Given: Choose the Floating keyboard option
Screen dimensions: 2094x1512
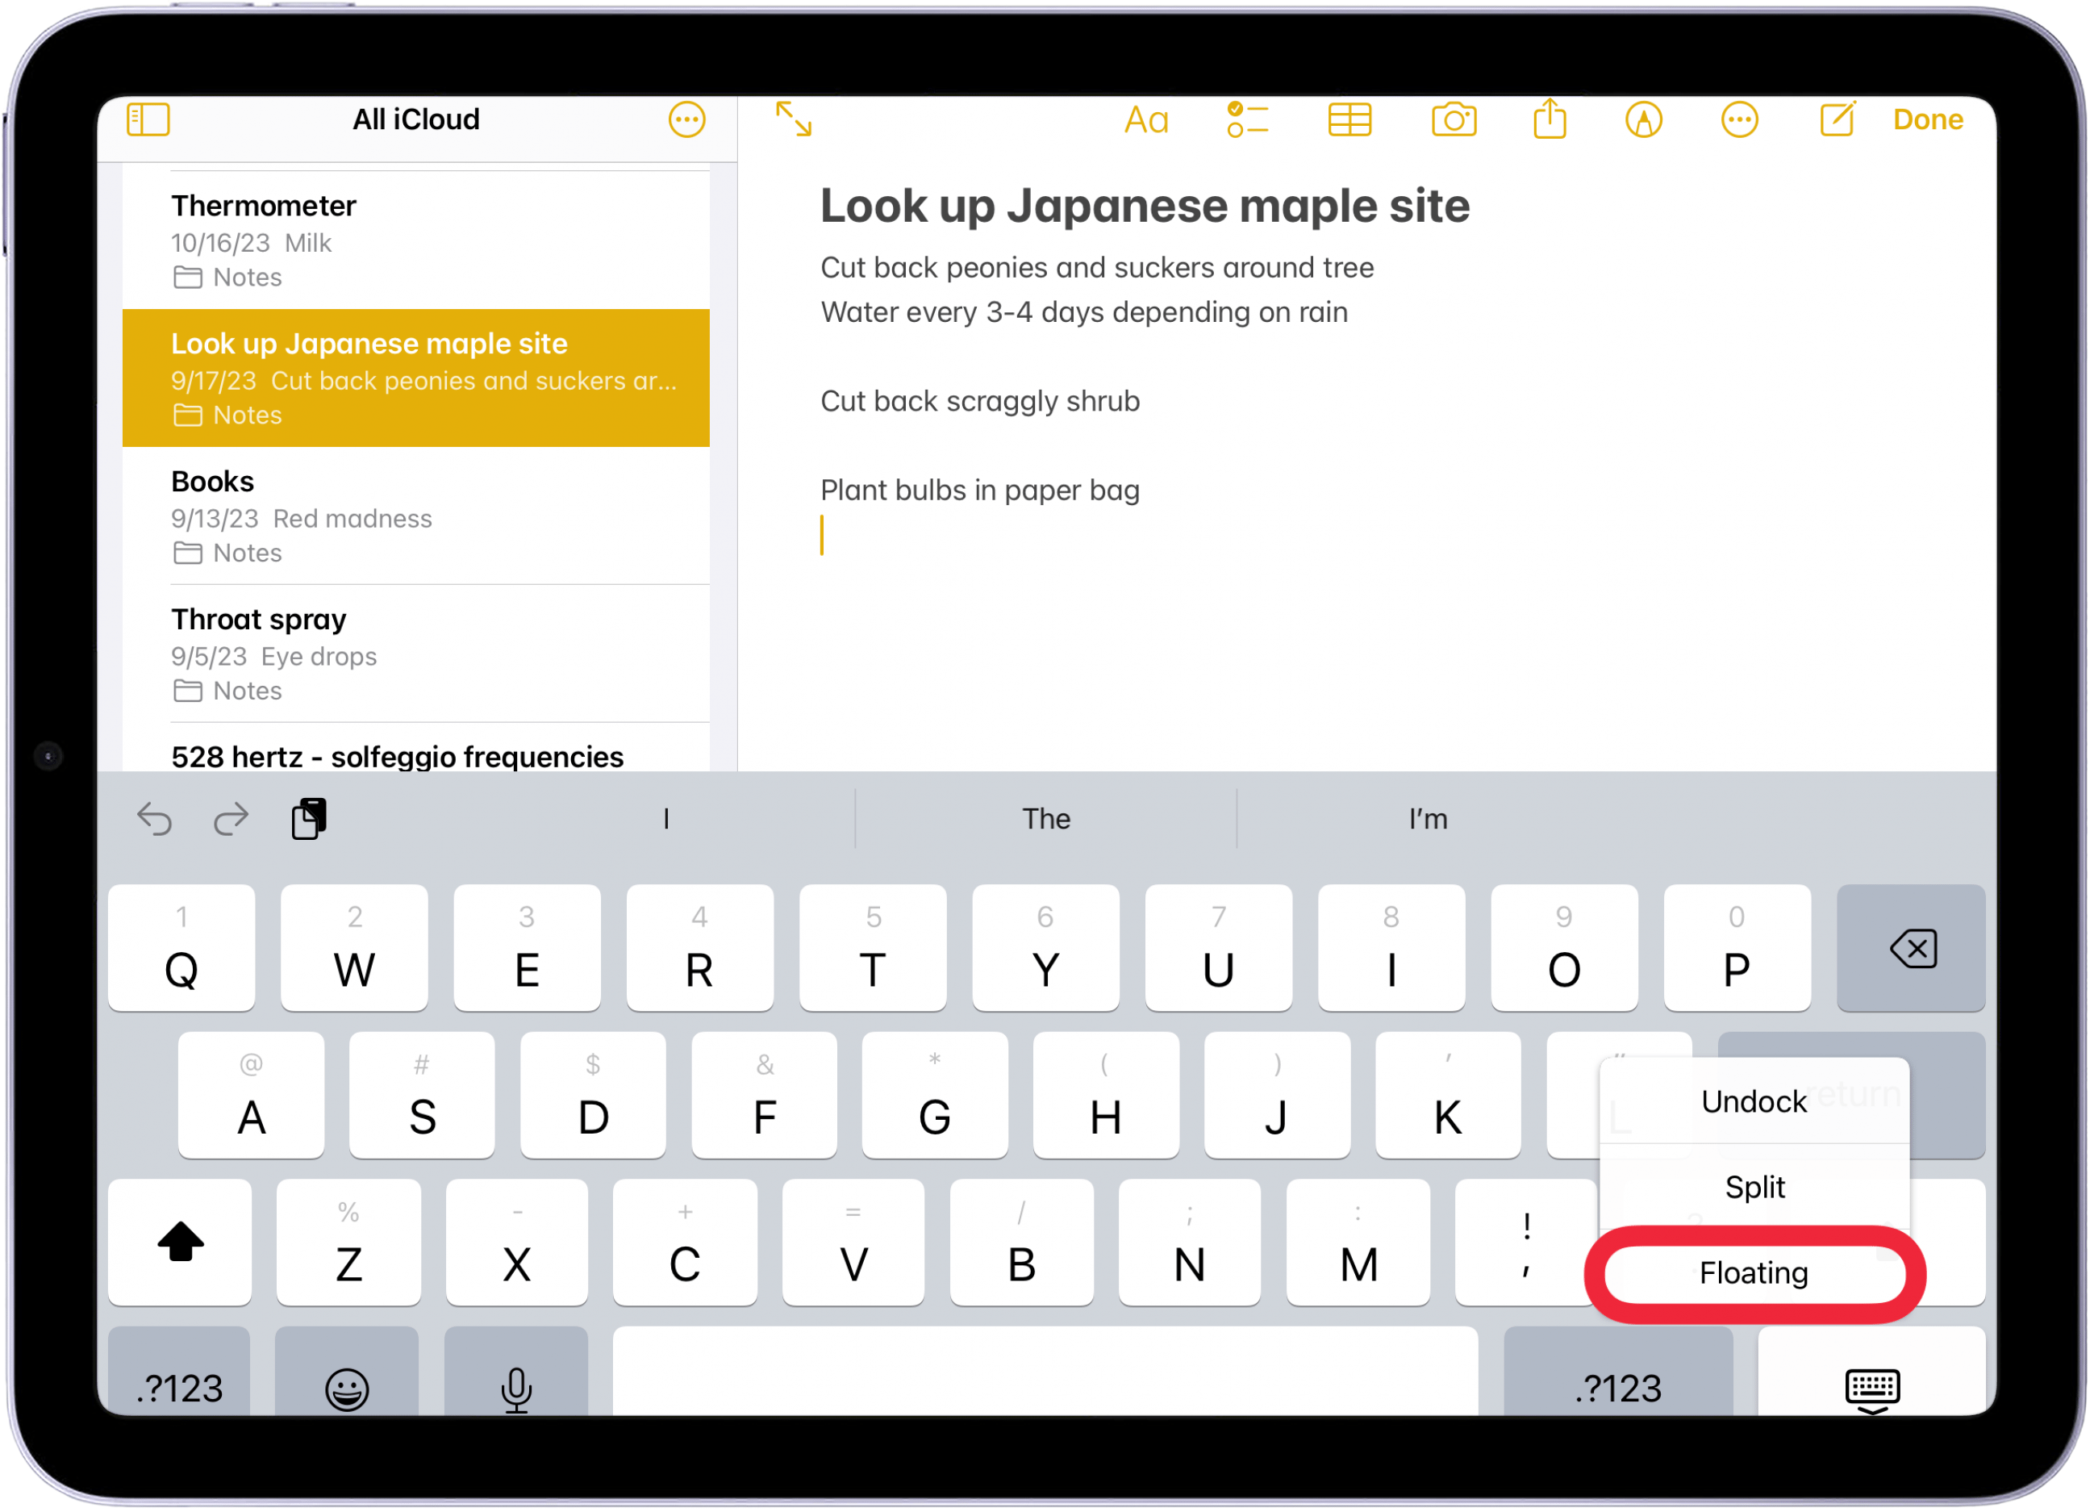Looking at the screenshot, I should coord(1754,1272).
